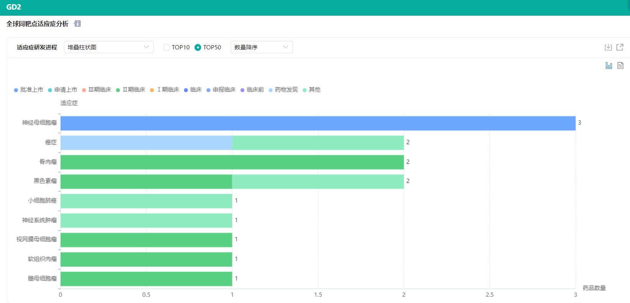Viewport: 630px width, 303px height.
Task: Click the light blue segment of 癌症 bar
Action: (146, 143)
